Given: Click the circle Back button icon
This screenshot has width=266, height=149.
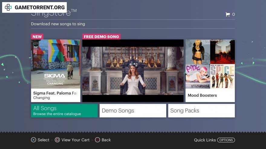Looking at the screenshot, I should coord(97,140).
